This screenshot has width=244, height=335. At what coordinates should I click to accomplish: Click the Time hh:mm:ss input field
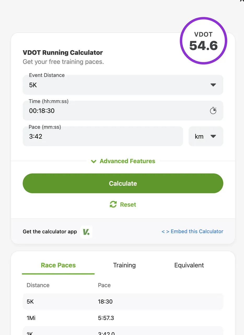pyautogui.click(x=115, y=111)
